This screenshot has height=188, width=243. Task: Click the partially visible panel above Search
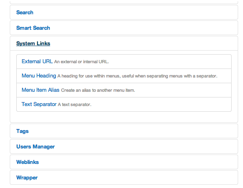[x=124, y=2]
